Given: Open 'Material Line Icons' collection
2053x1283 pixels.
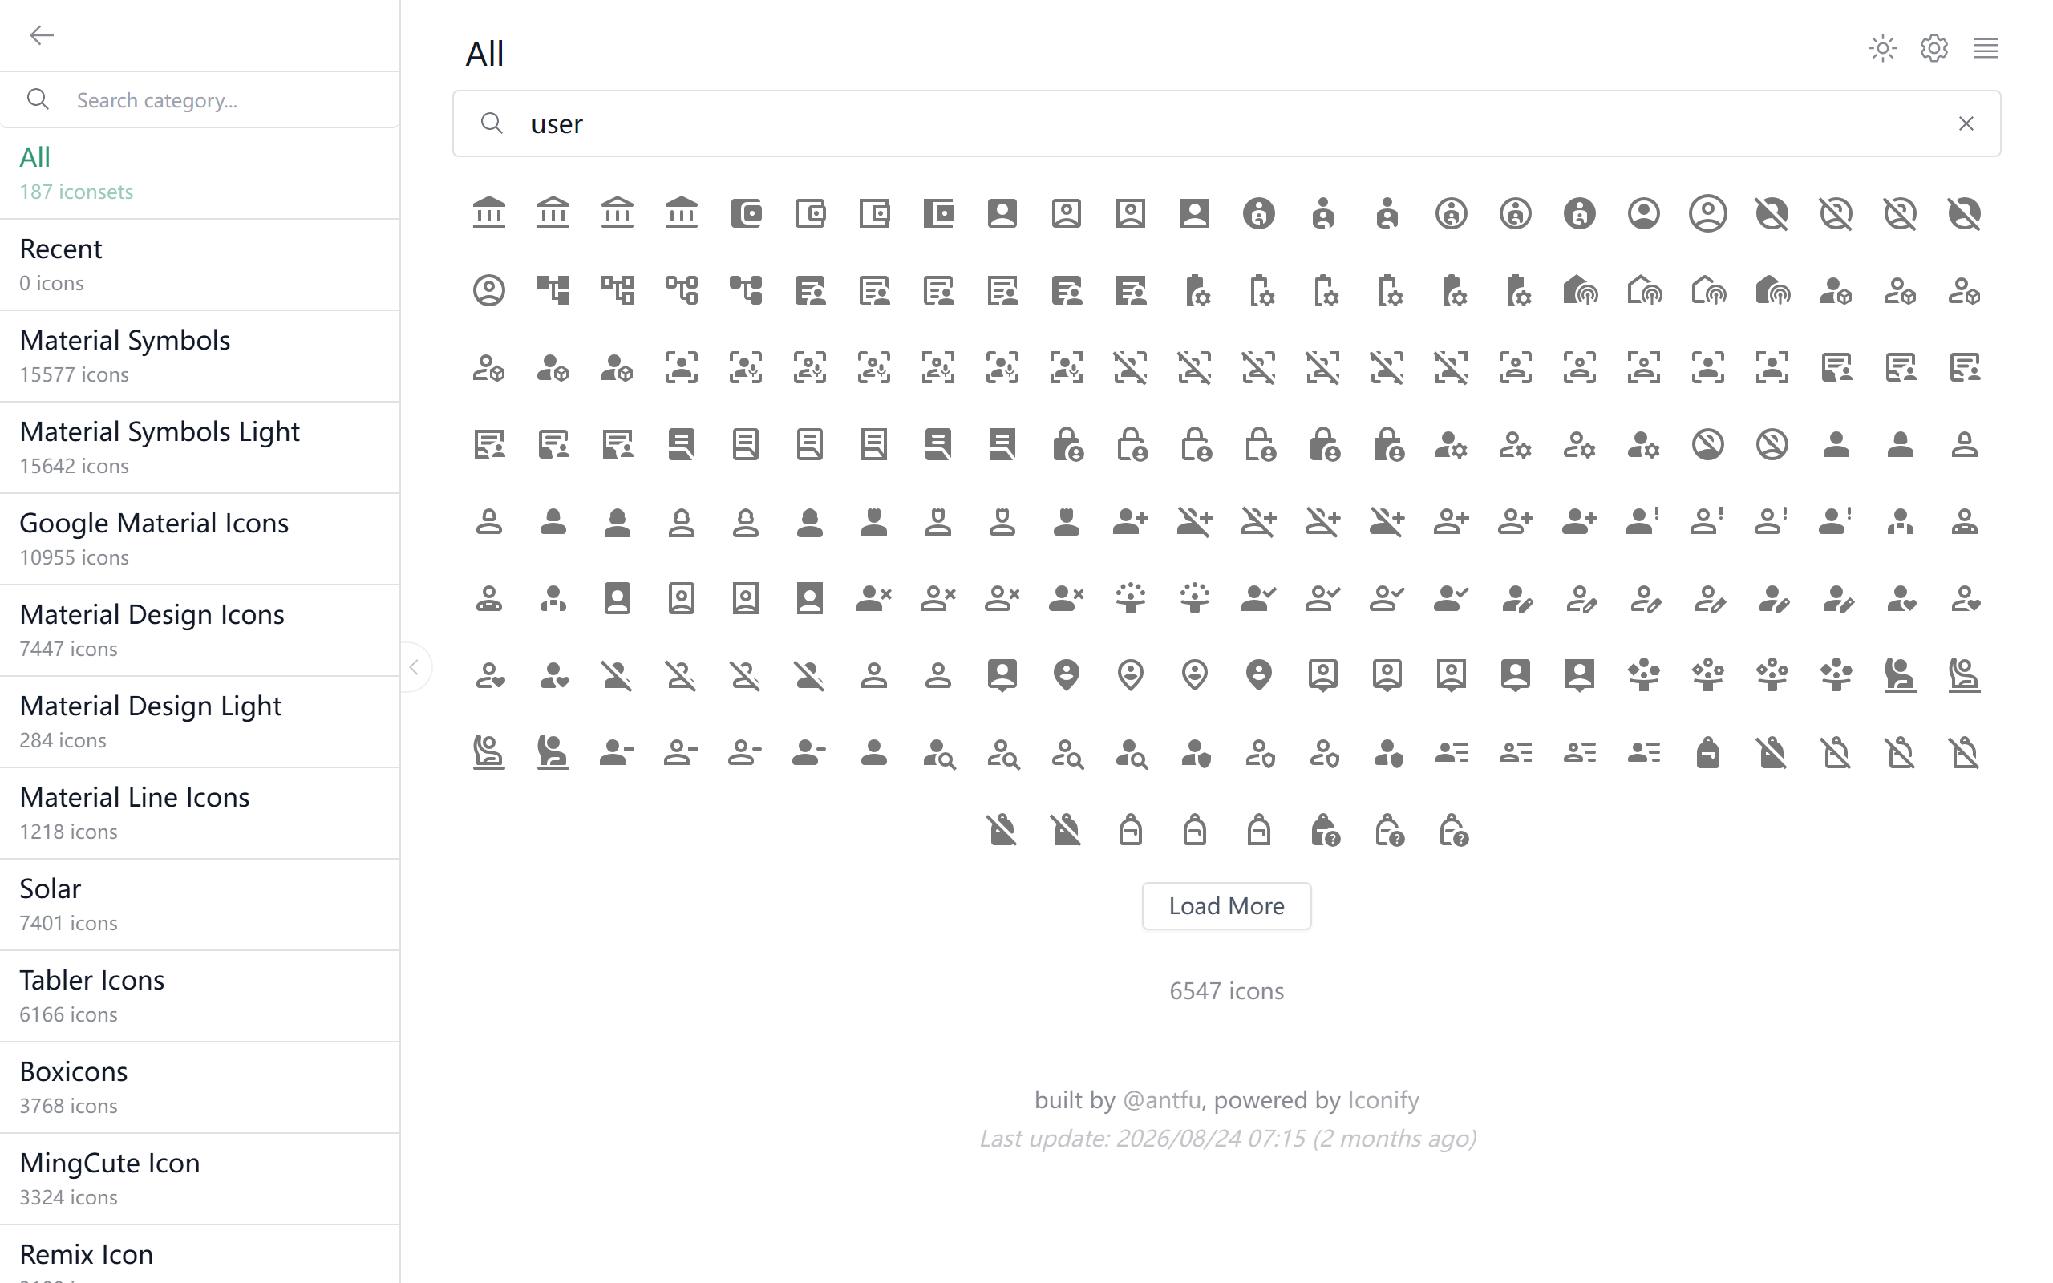Looking at the screenshot, I should point(200,814).
